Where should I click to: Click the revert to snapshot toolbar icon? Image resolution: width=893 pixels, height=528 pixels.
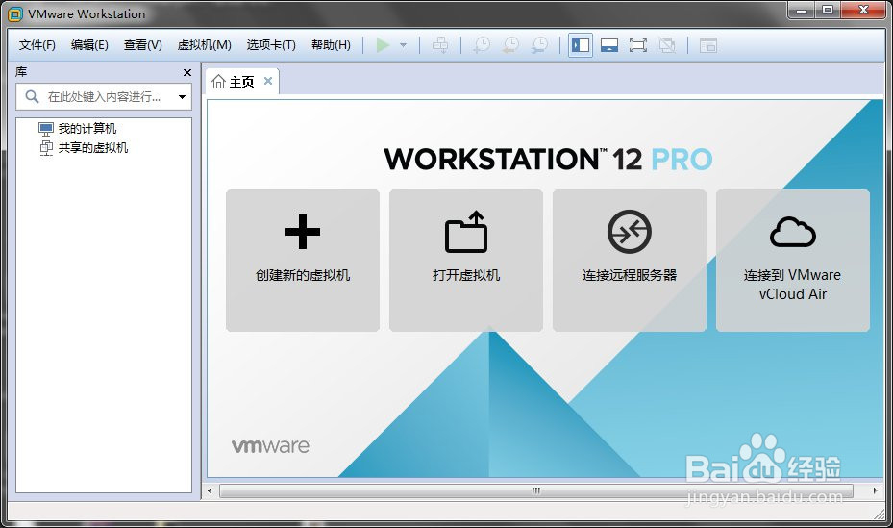(510, 45)
